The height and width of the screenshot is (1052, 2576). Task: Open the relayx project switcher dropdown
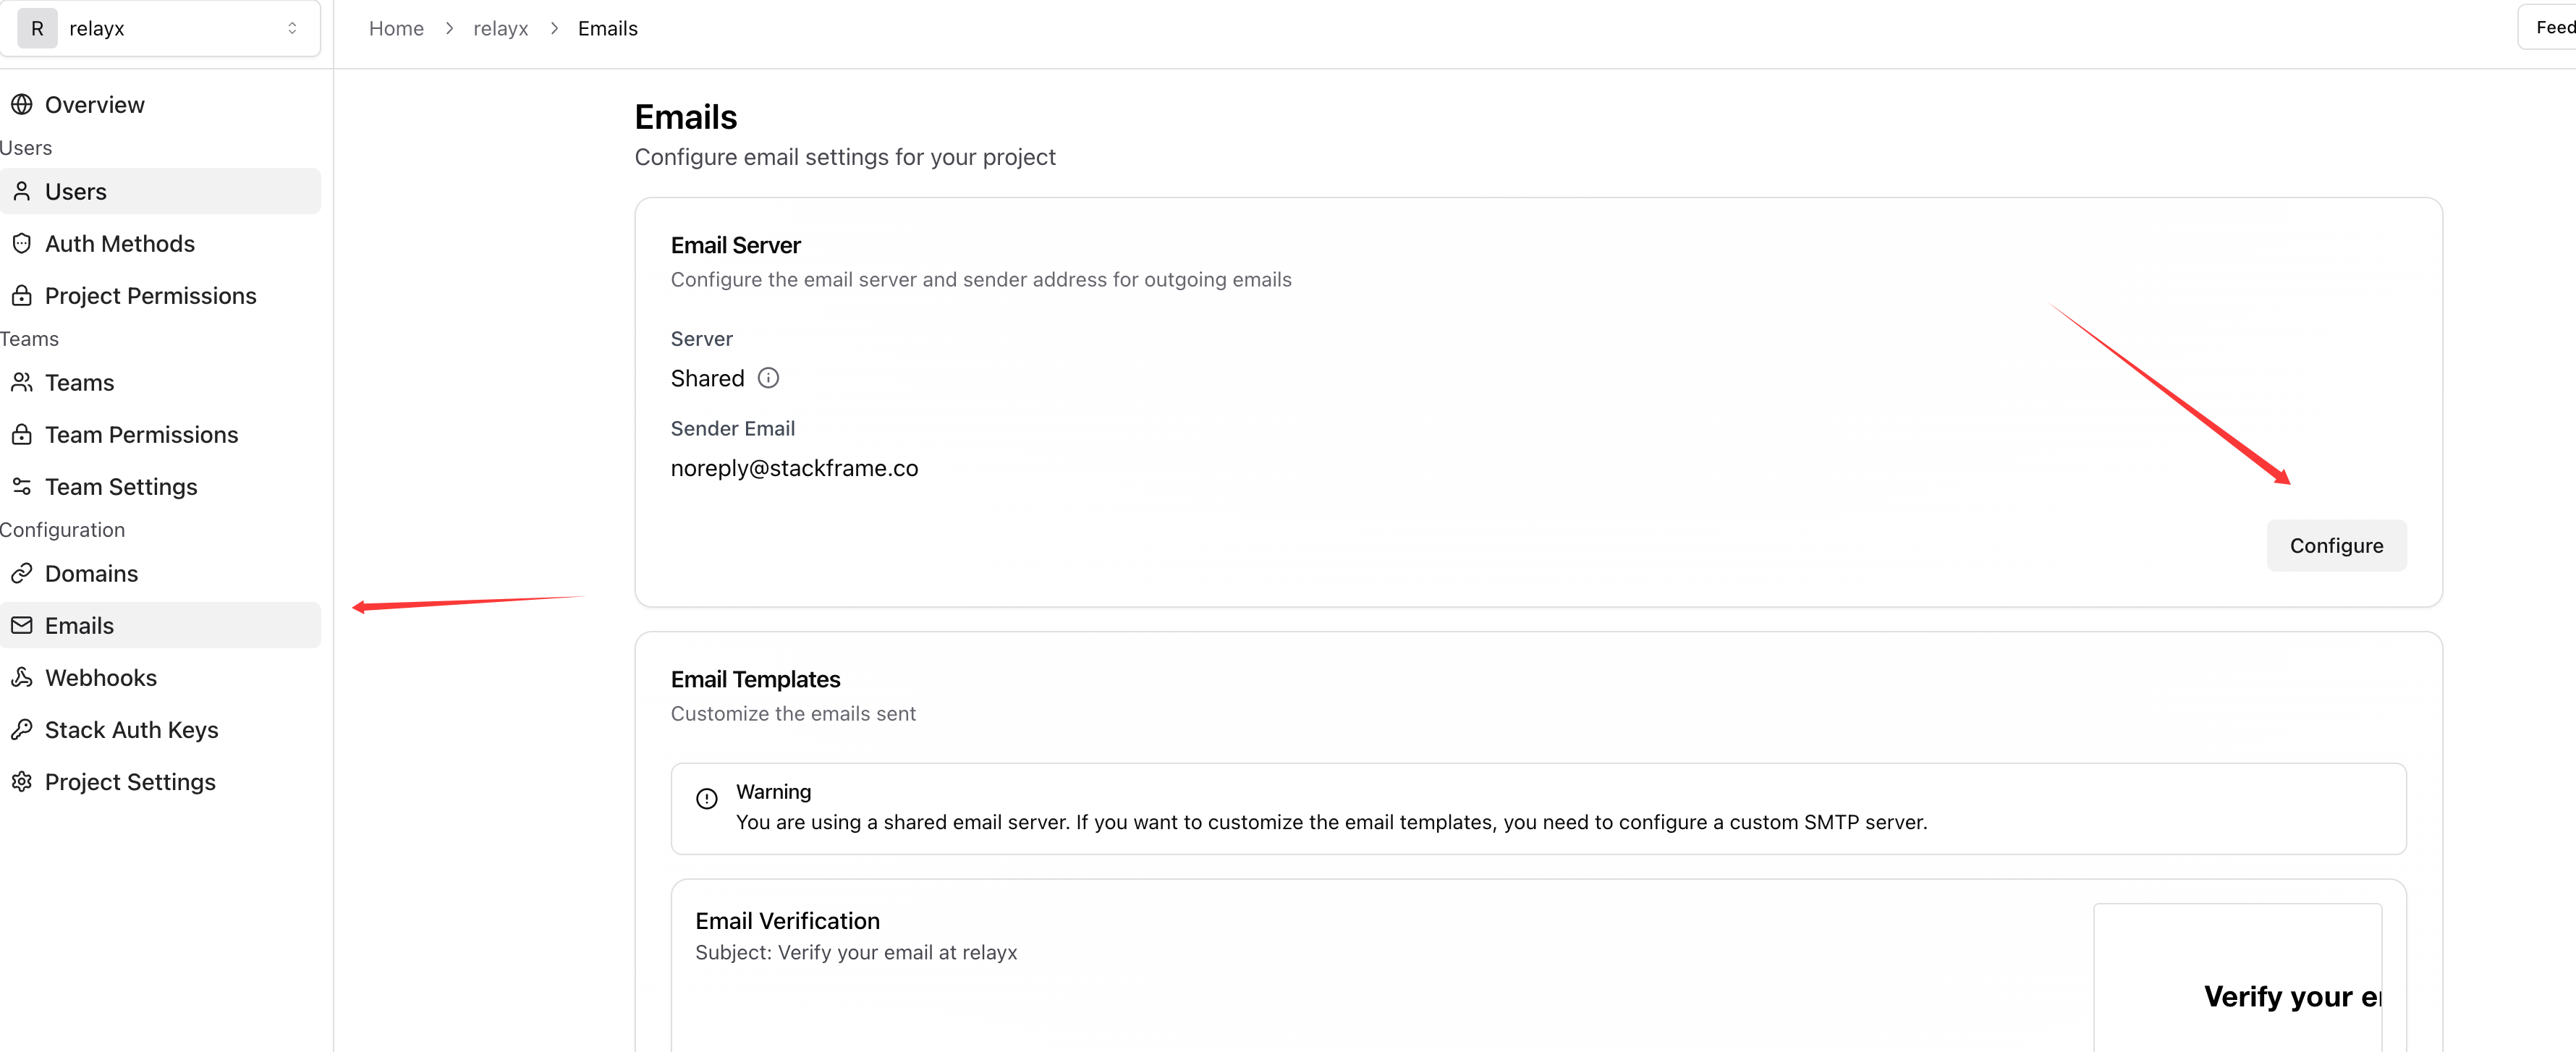(160, 28)
